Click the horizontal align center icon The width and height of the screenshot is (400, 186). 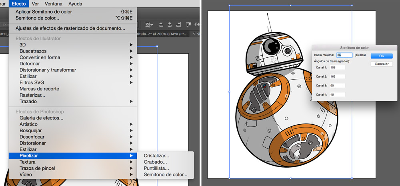[170, 25]
